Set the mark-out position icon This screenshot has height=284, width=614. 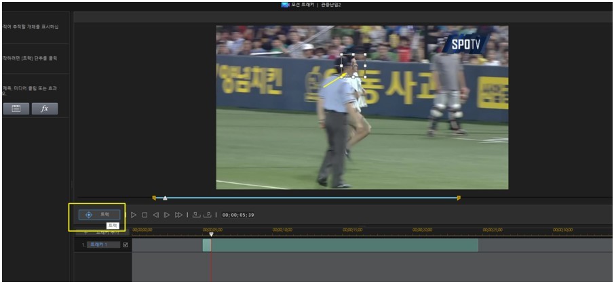[208, 215]
